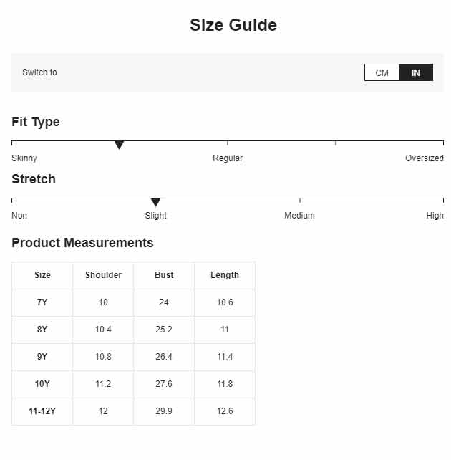
Task: Switch units to CM
Action: coord(382,72)
